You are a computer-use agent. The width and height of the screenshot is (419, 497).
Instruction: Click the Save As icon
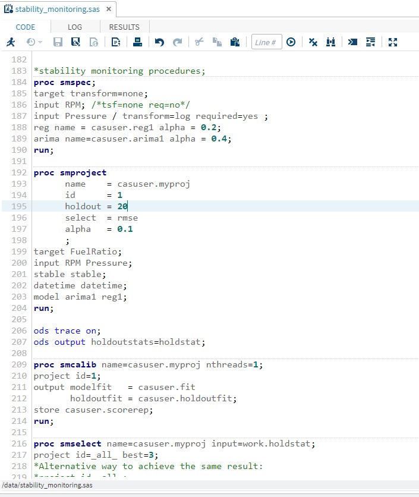coord(75,42)
